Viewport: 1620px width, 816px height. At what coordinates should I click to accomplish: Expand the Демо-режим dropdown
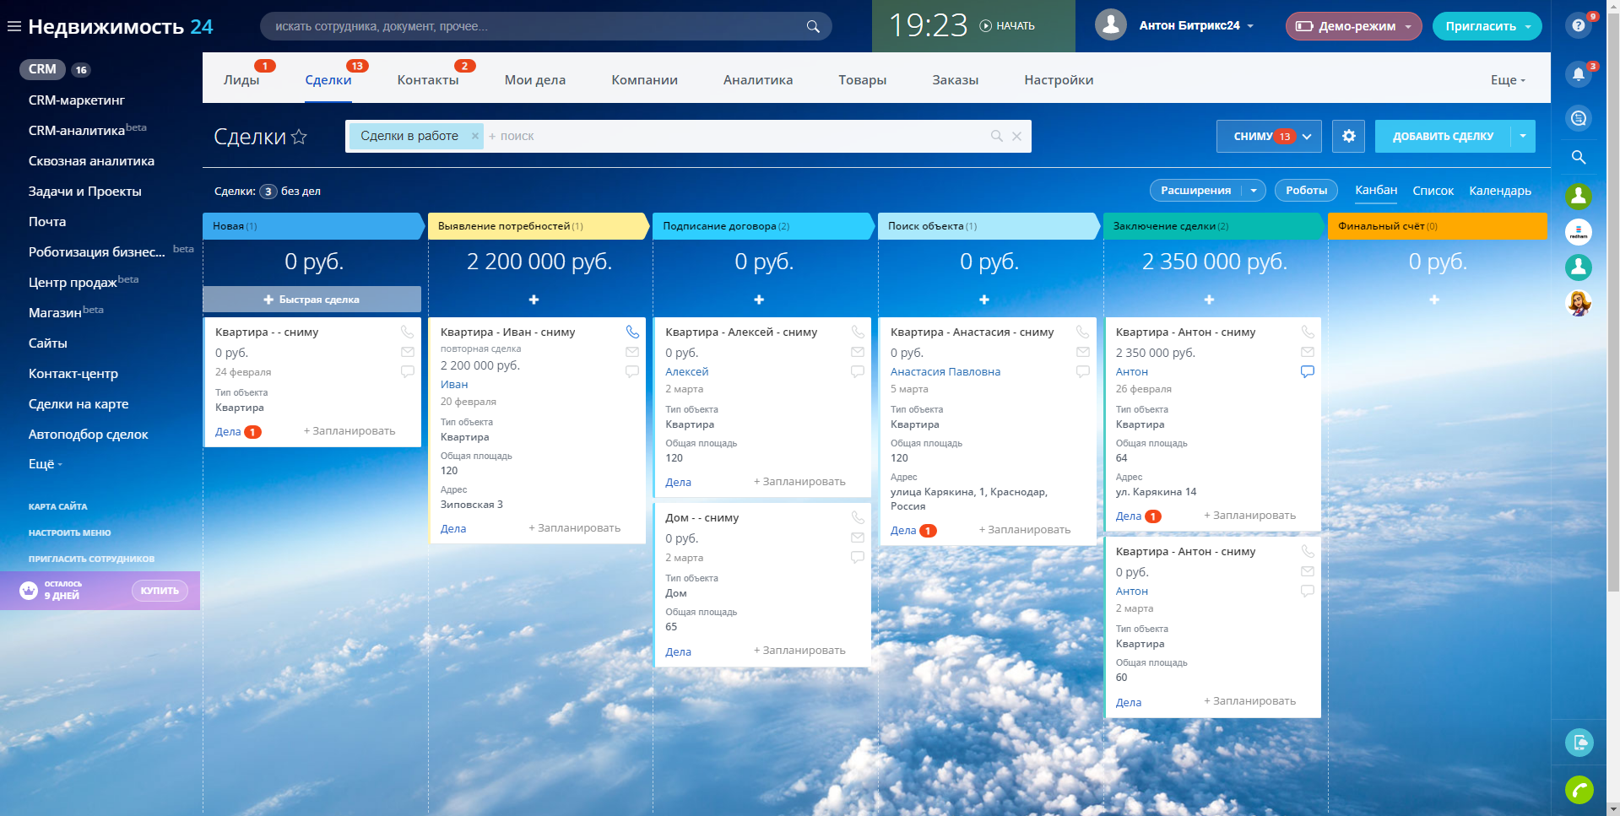pyautogui.click(x=1408, y=26)
